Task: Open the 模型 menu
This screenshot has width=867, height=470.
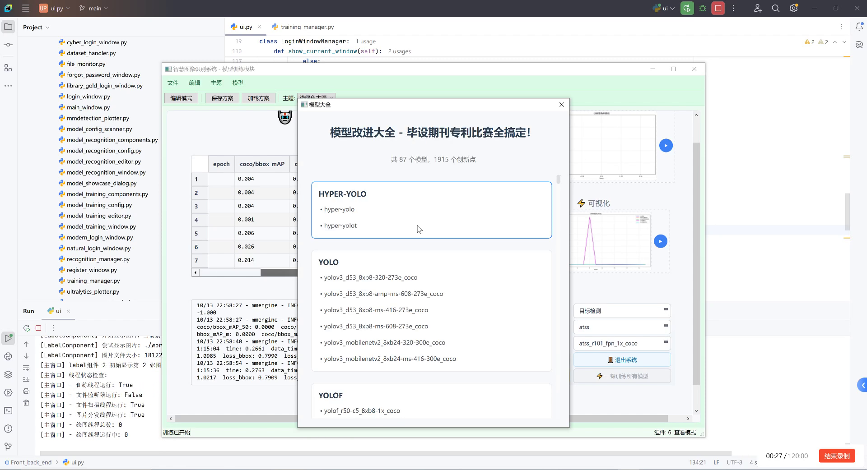Action: (238, 83)
